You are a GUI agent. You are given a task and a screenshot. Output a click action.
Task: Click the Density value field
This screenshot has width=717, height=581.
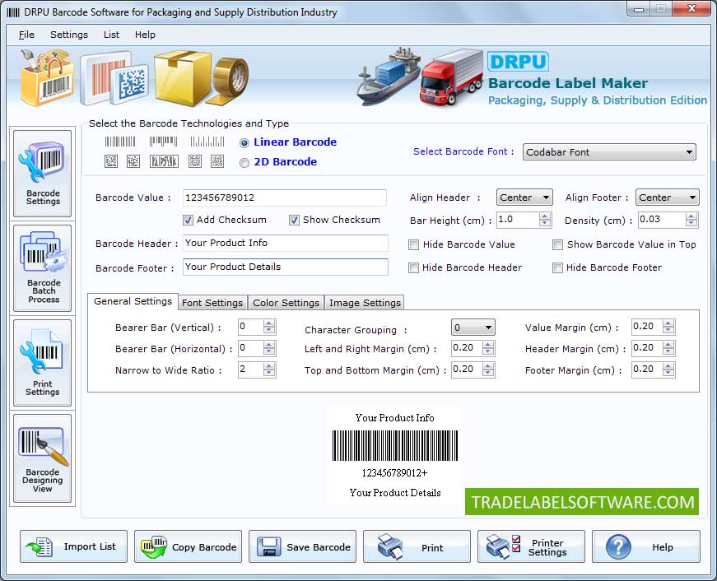click(662, 220)
